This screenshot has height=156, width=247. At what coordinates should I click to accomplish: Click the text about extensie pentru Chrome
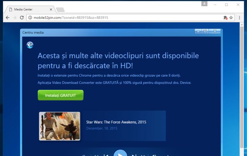pos(109,76)
